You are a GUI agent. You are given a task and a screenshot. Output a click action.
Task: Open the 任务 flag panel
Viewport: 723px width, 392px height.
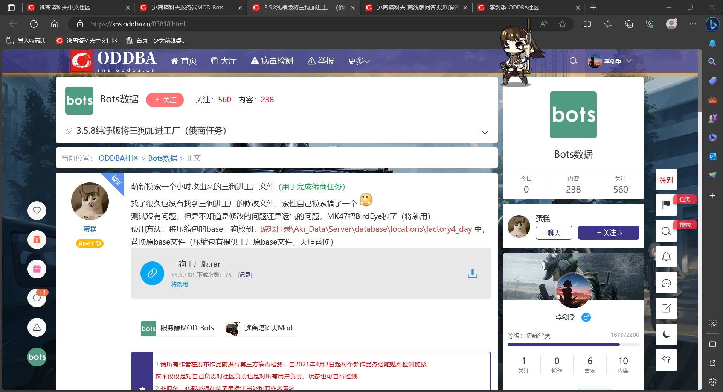point(666,205)
